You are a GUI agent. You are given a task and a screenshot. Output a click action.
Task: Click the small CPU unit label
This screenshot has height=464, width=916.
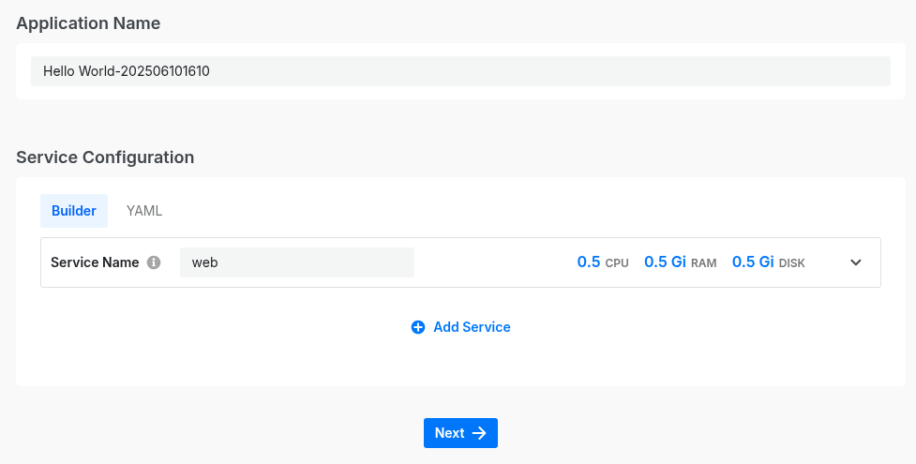(617, 263)
